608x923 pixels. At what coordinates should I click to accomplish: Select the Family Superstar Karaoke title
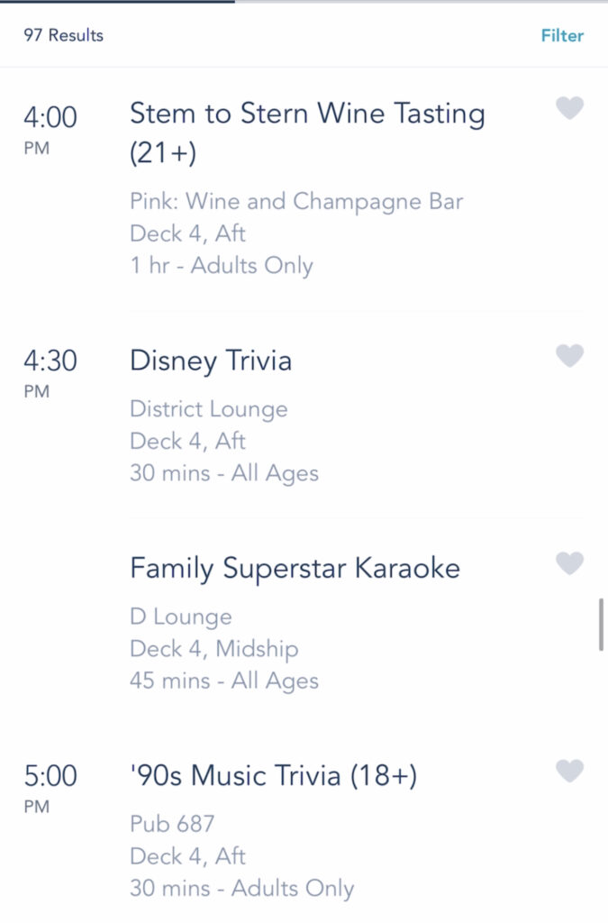295,569
